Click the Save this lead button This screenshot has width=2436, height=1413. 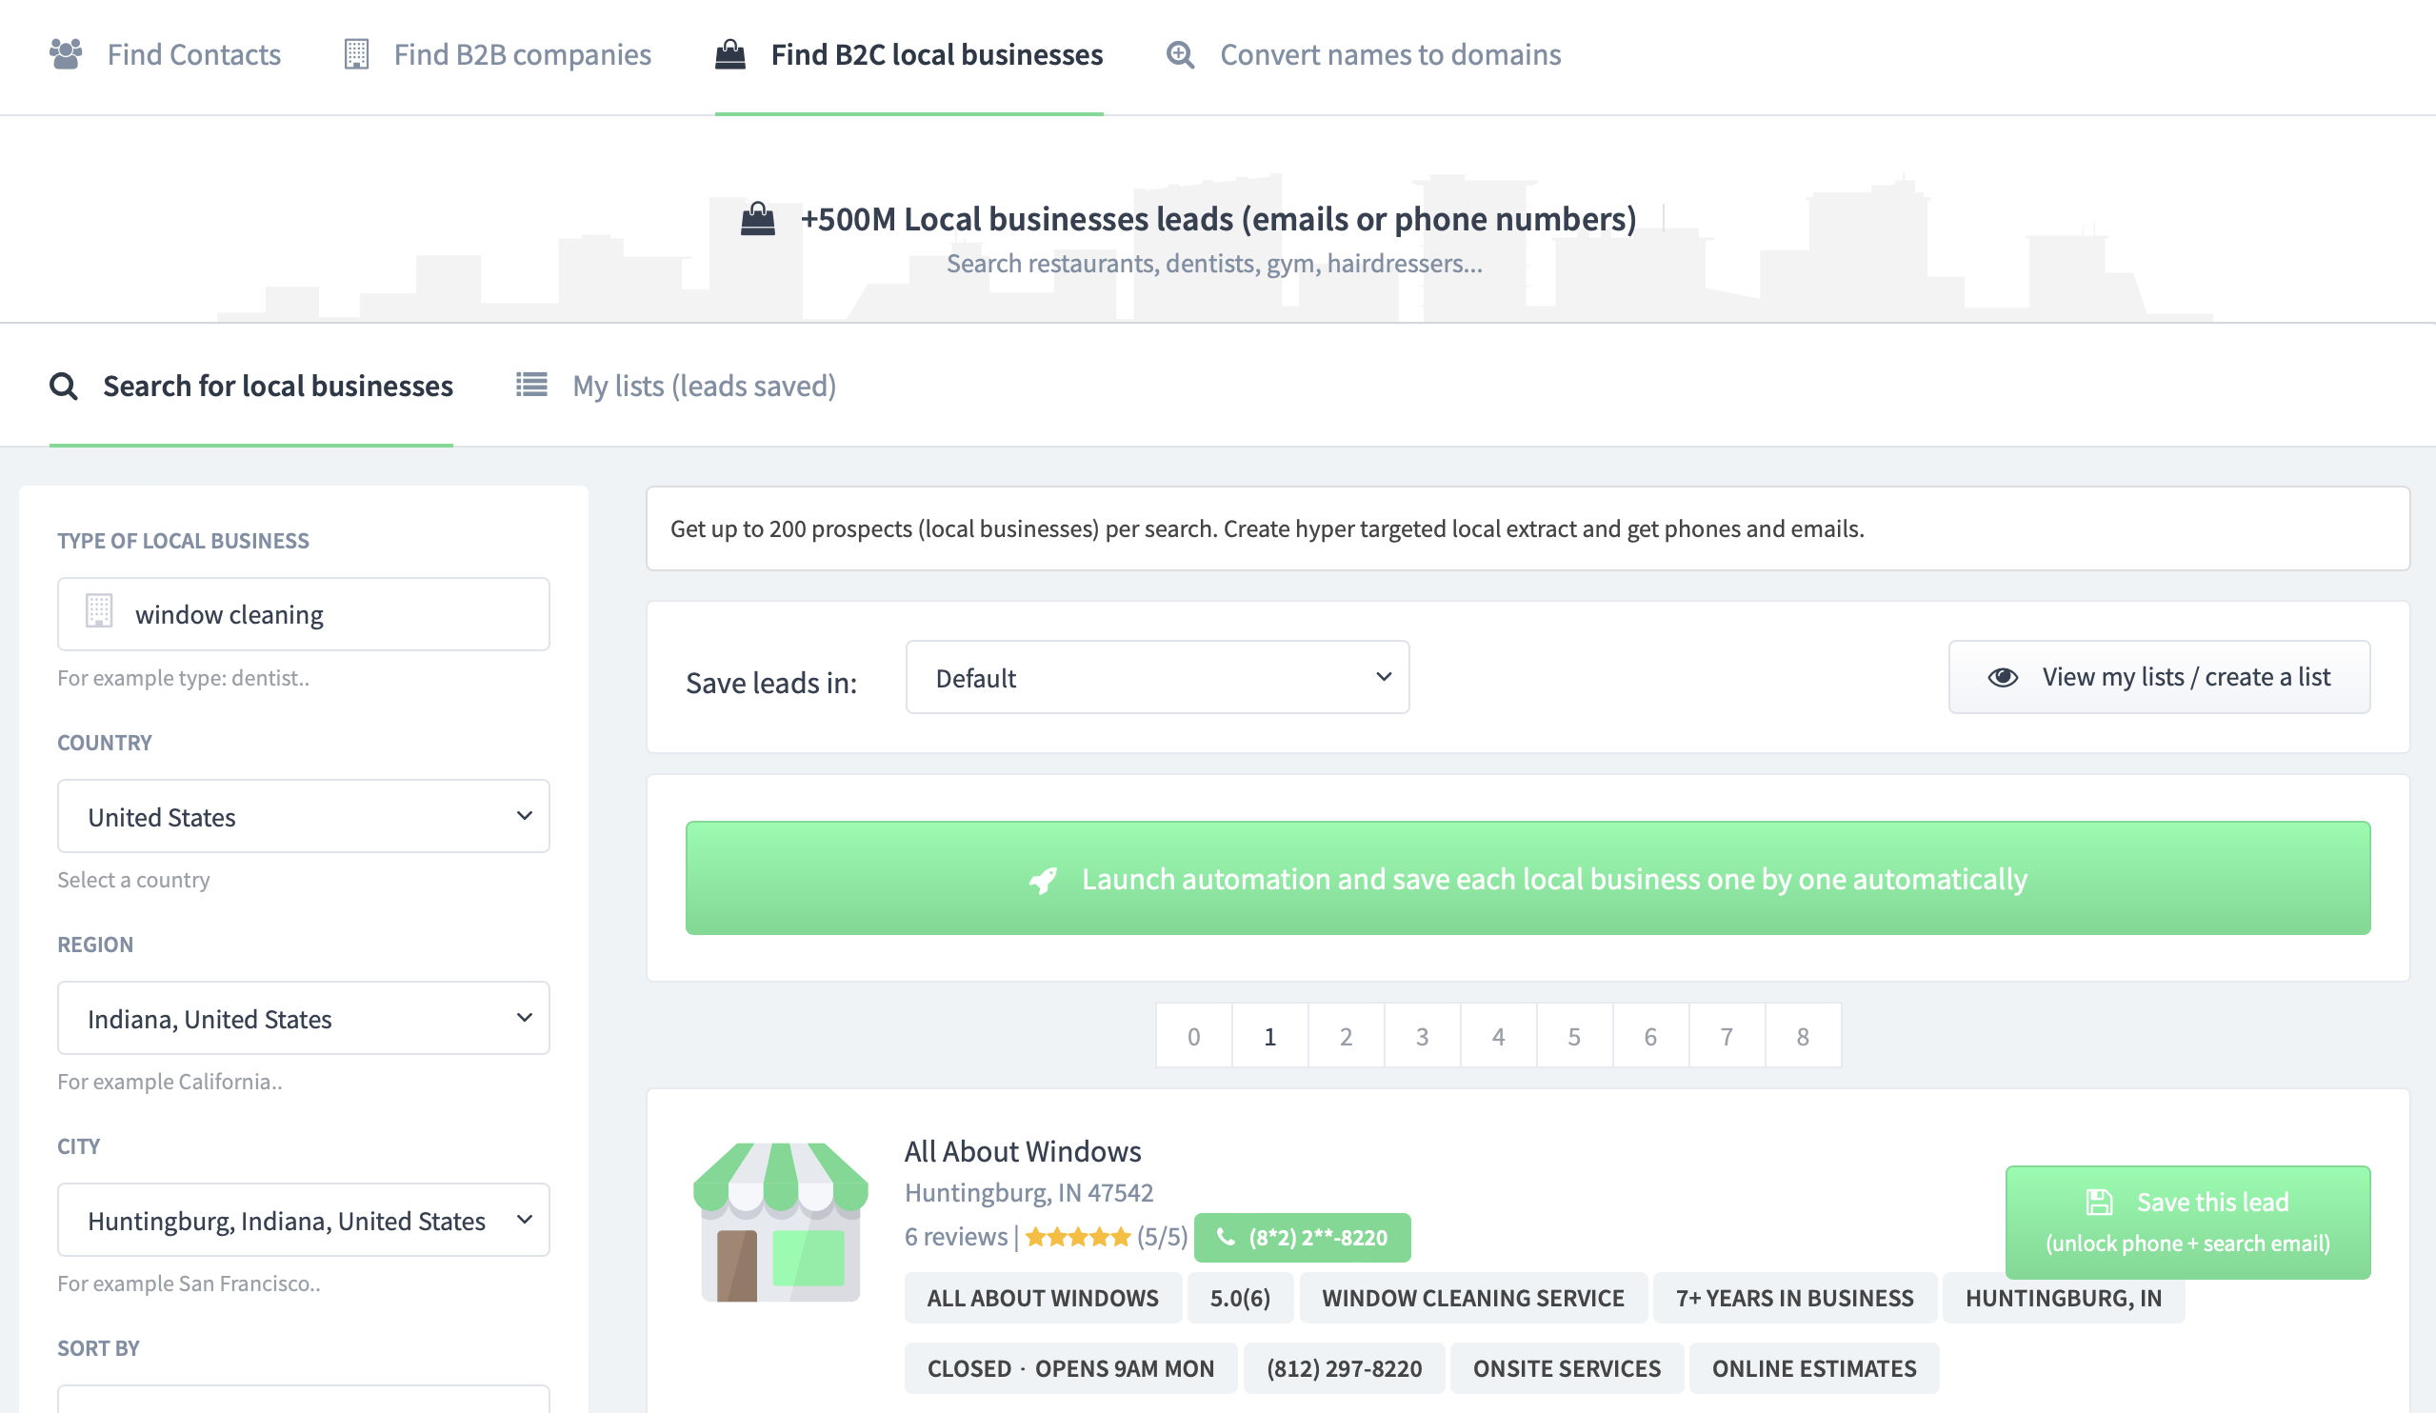2187,1222
